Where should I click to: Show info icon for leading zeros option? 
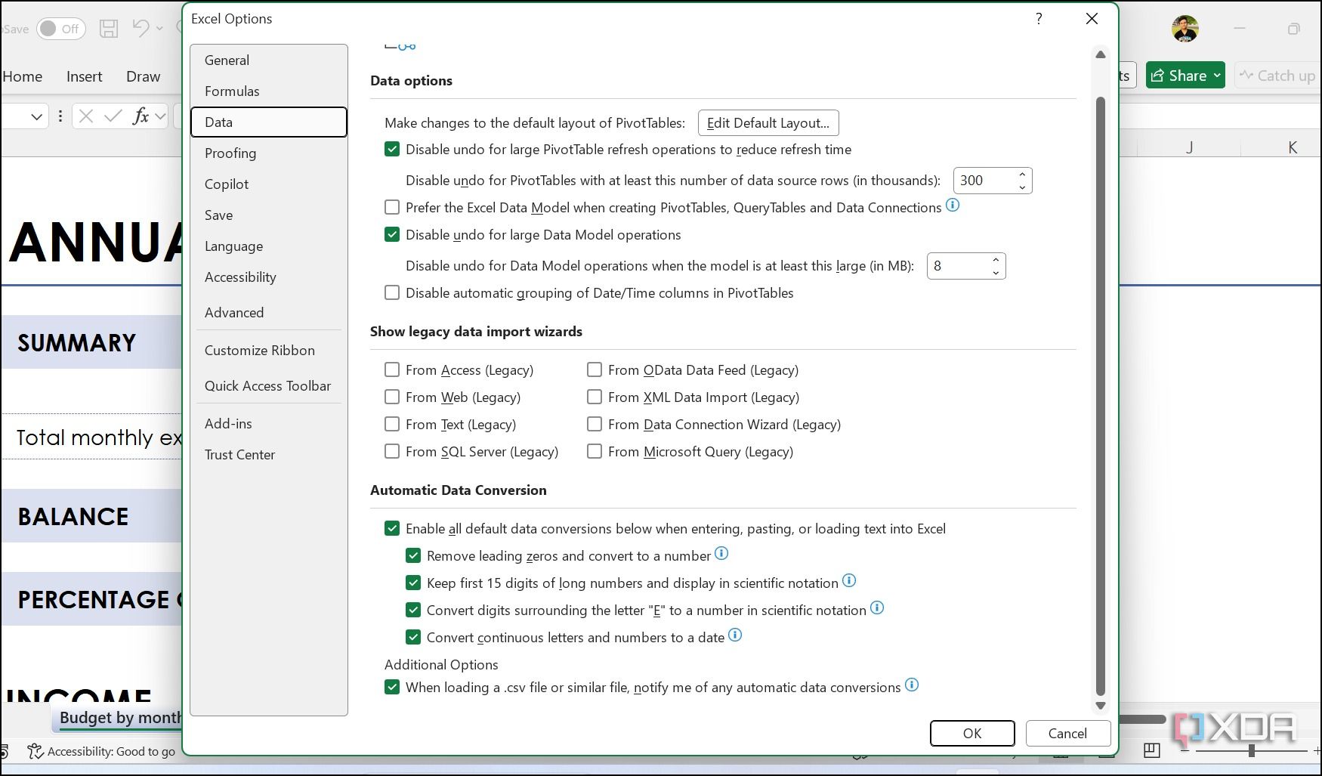coord(721,554)
